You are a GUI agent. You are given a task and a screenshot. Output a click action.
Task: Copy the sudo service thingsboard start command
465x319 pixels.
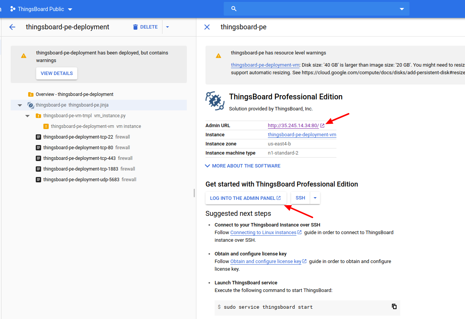394,306
